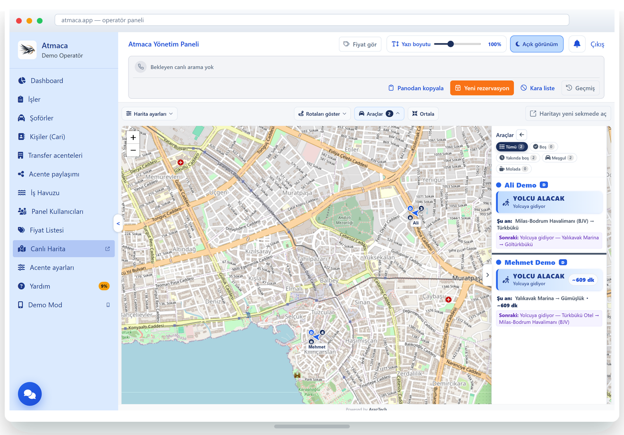Open Şoförler in the sidebar menu
The height and width of the screenshot is (435, 624).
pos(42,118)
